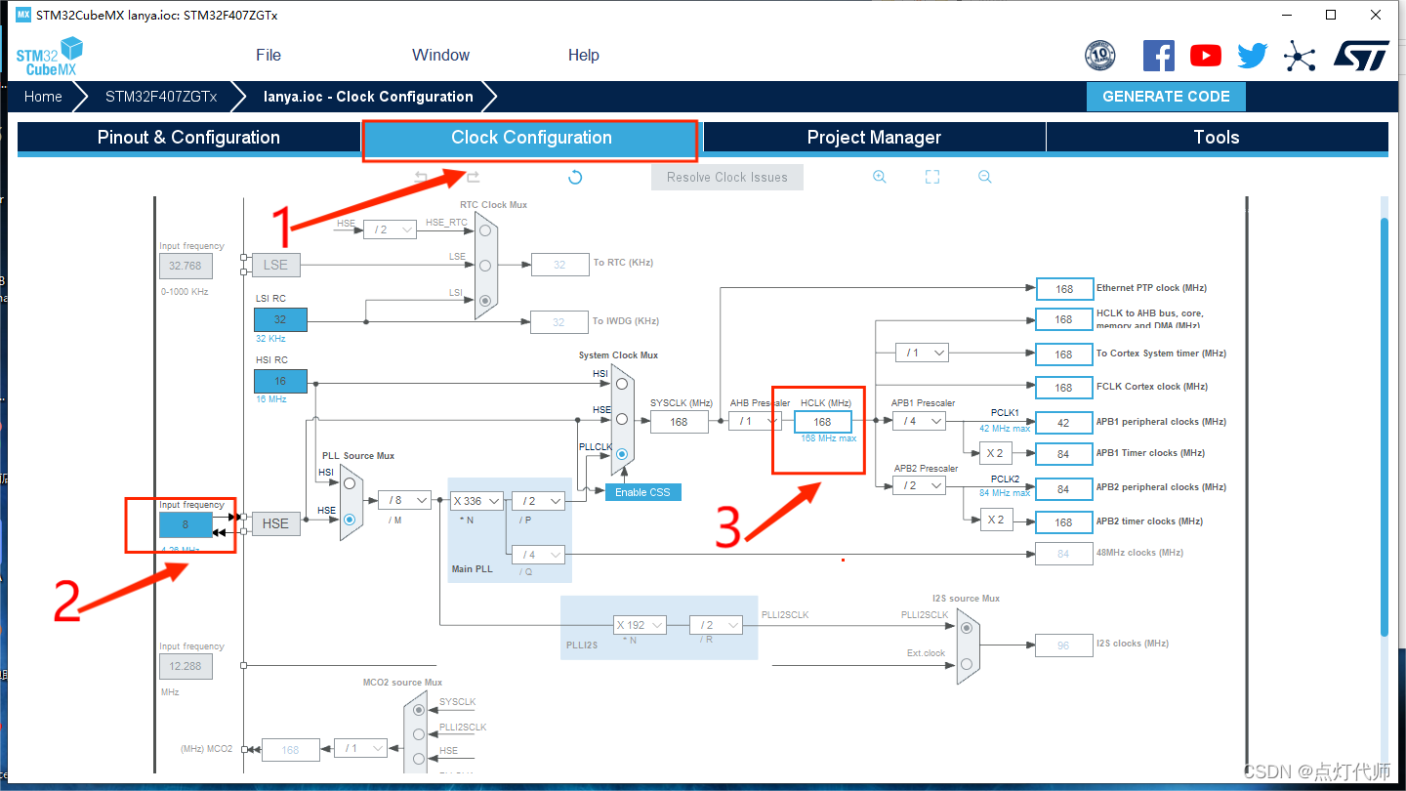Click the GENERATE CODE button

(x=1166, y=97)
